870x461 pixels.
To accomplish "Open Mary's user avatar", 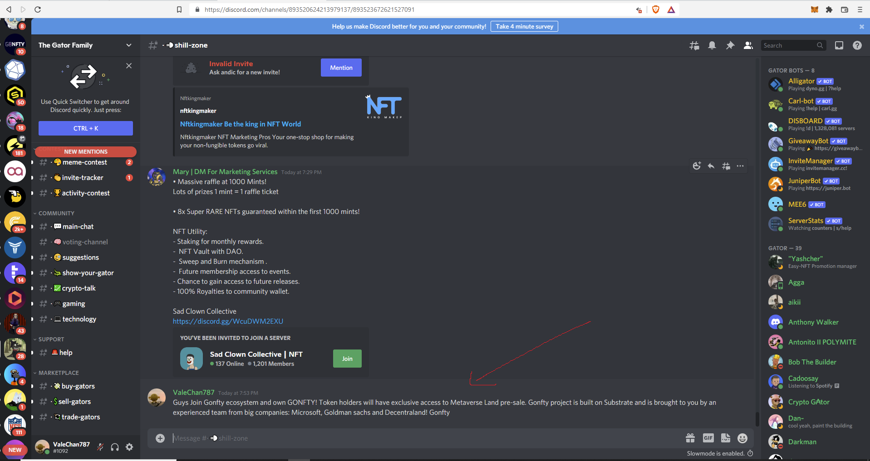I will tap(157, 177).
